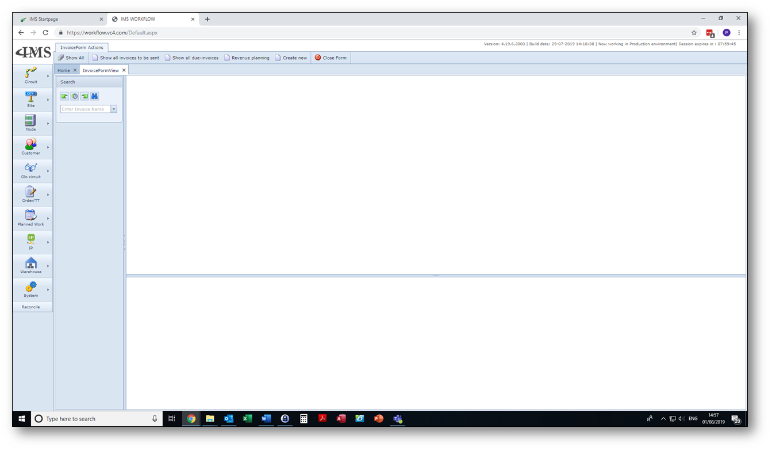
Task: Open the Windows notification center
Action: pos(736,419)
